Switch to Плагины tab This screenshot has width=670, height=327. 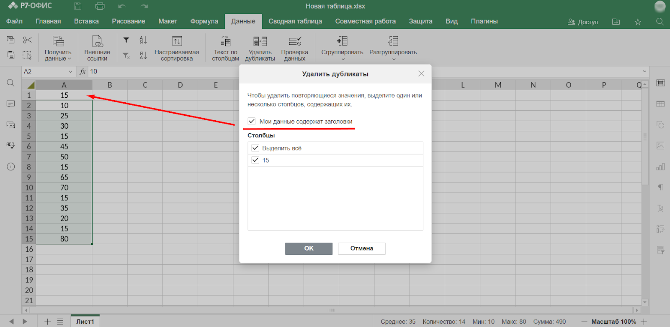(x=484, y=21)
